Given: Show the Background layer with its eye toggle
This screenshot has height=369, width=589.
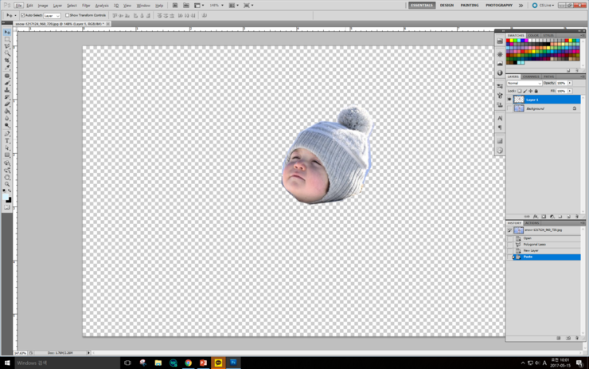Looking at the screenshot, I should pyautogui.click(x=509, y=108).
